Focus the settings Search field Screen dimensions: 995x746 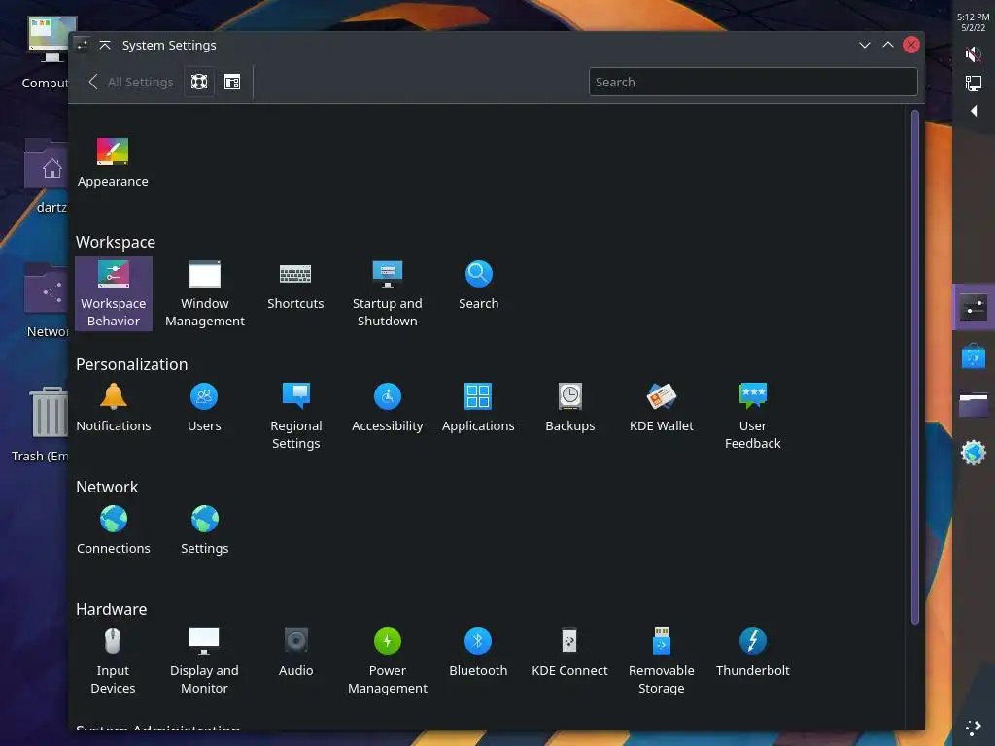(753, 82)
